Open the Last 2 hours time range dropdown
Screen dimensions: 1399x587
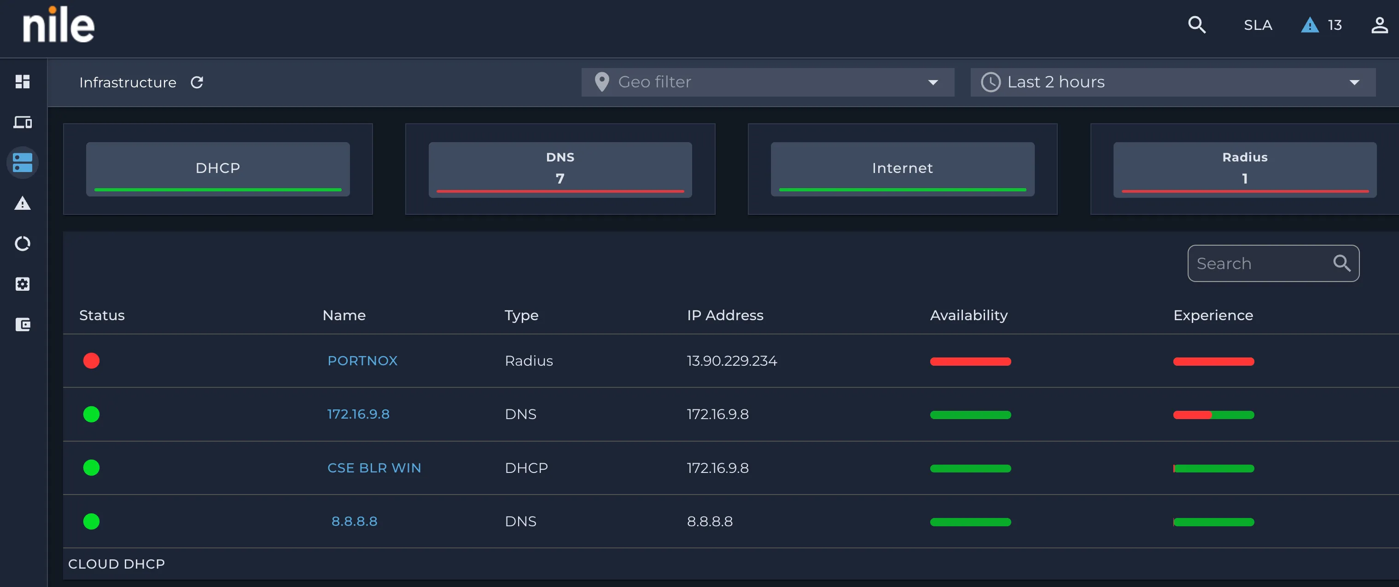(x=1172, y=82)
